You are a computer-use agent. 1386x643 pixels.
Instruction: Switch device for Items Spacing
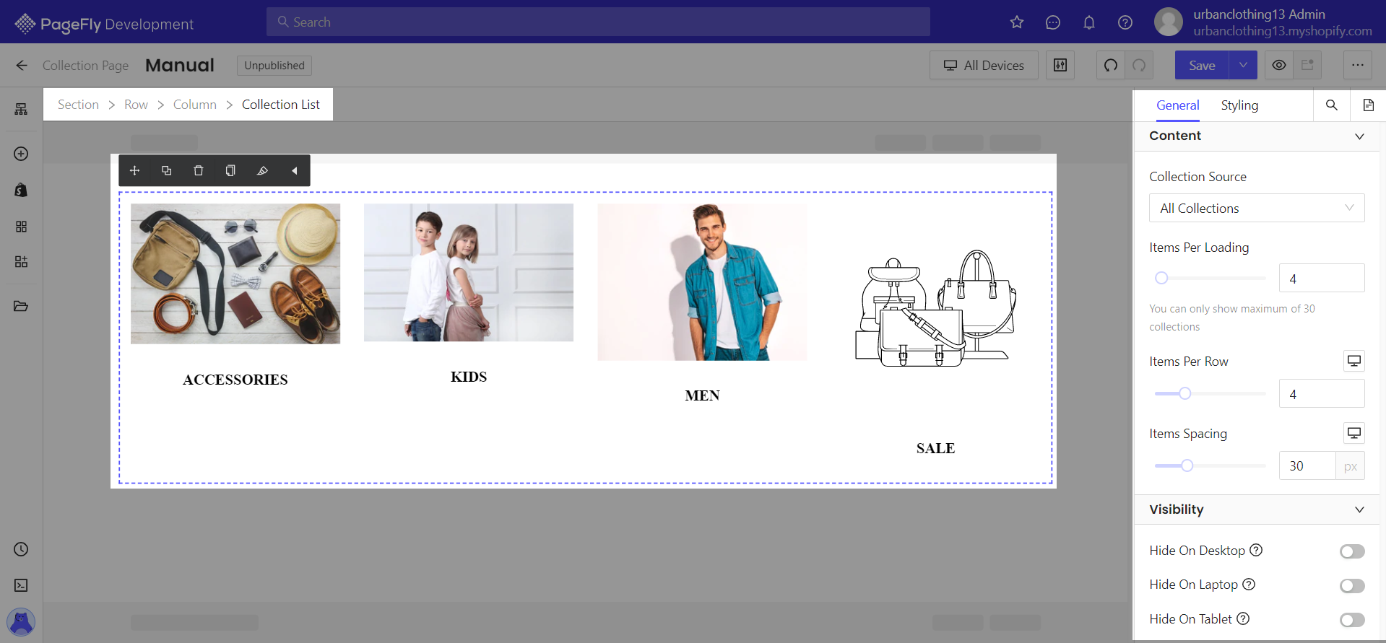tap(1354, 433)
